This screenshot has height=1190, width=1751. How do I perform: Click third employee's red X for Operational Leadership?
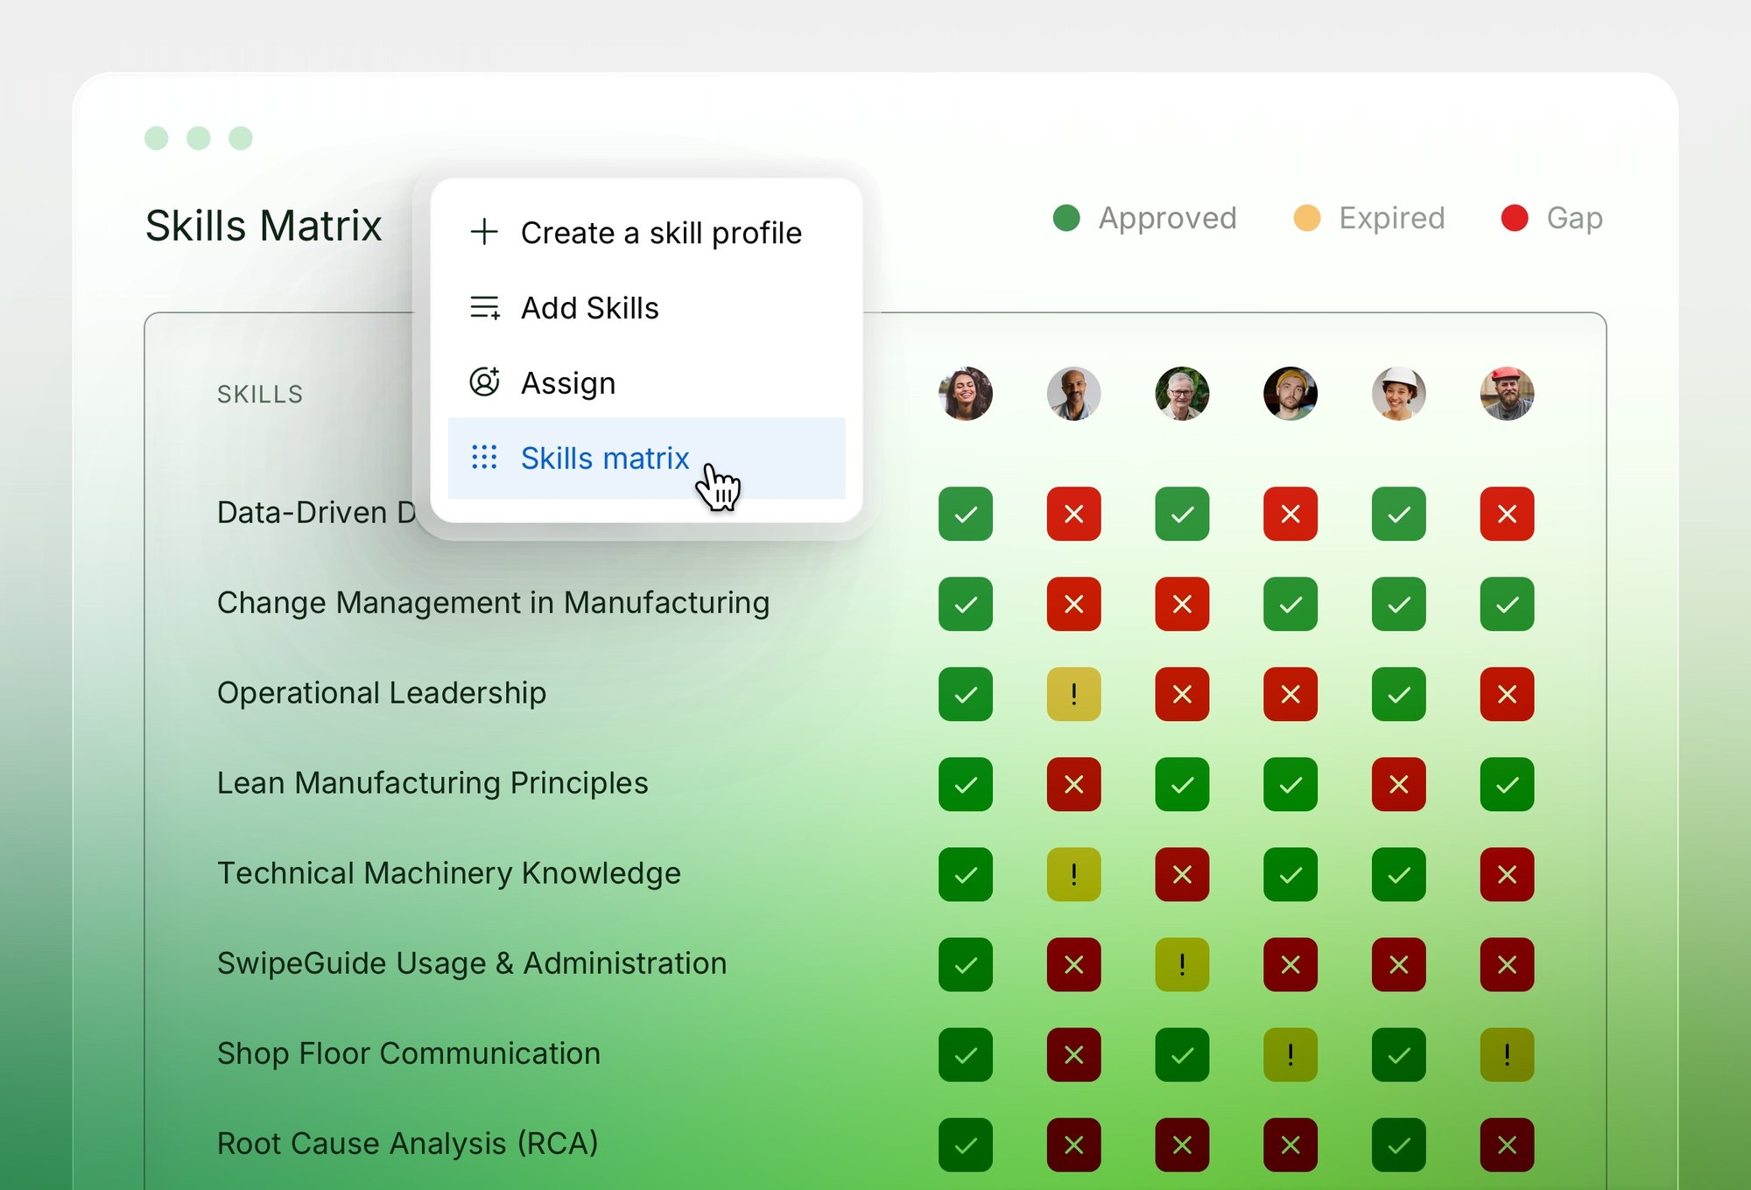pyautogui.click(x=1182, y=695)
